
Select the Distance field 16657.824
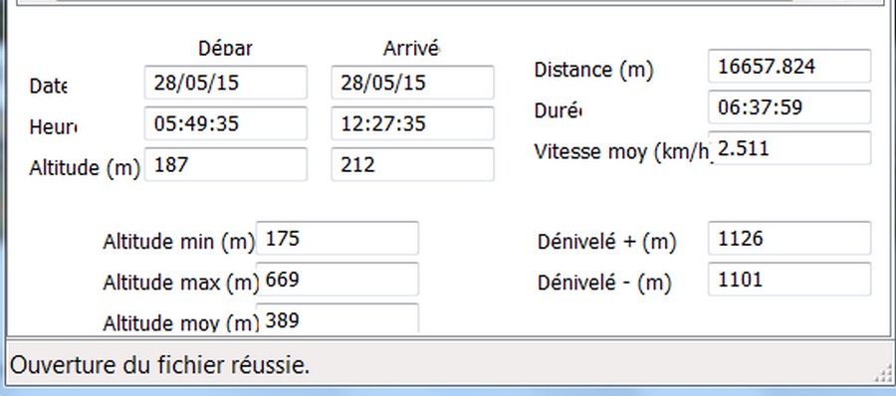point(789,66)
